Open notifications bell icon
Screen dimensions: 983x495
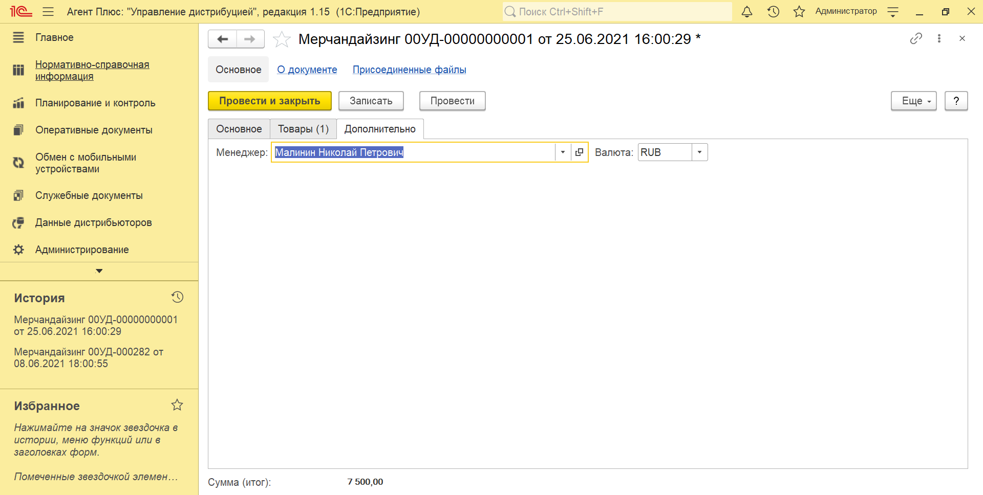pyautogui.click(x=747, y=11)
